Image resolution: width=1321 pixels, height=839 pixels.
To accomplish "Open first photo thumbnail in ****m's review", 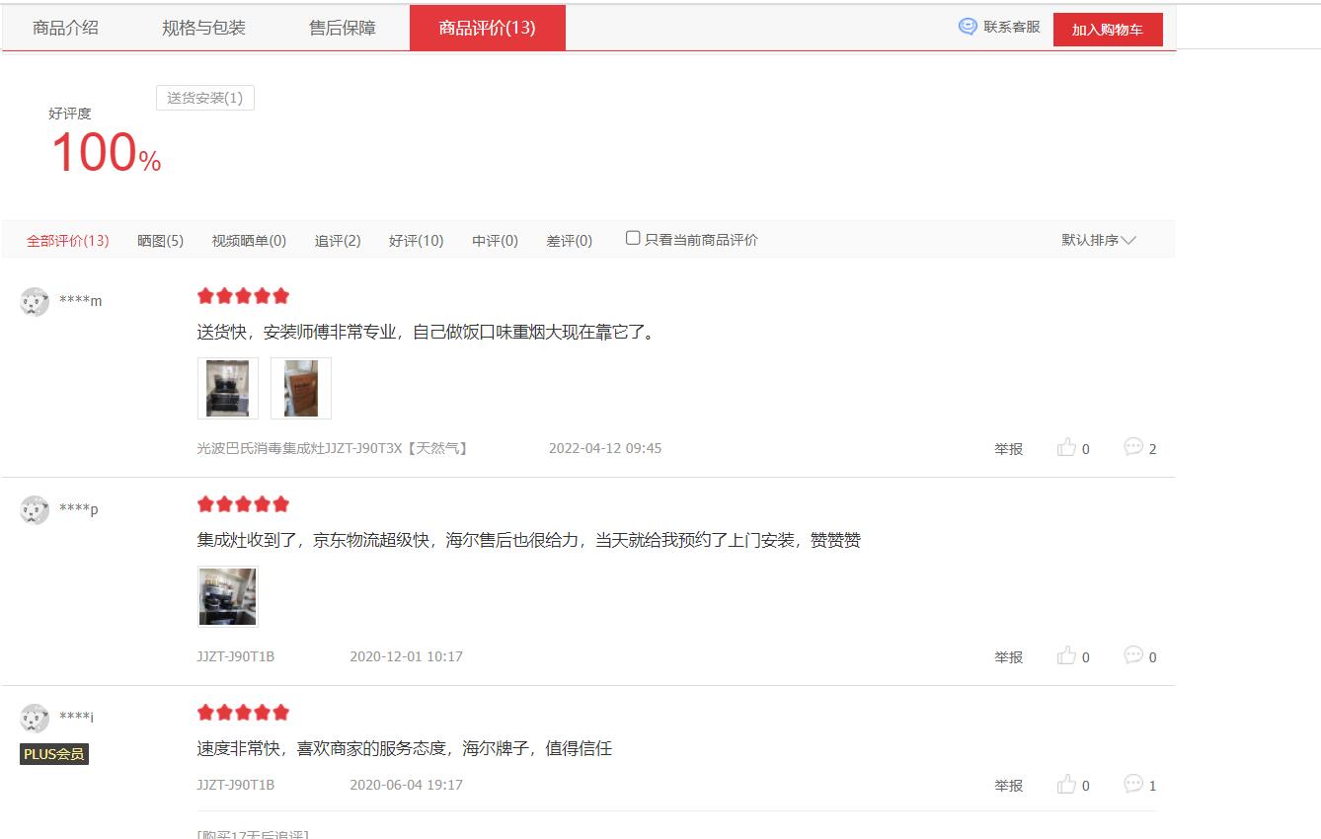I will 228,388.
